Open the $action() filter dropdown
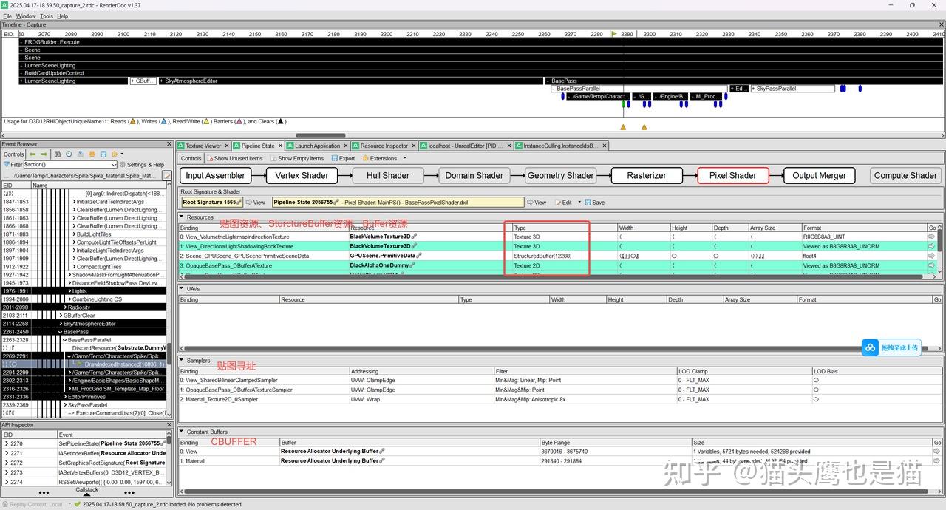This screenshot has height=510, width=946. click(114, 164)
